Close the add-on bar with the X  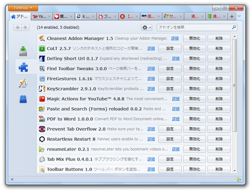(x=12, y=179)
